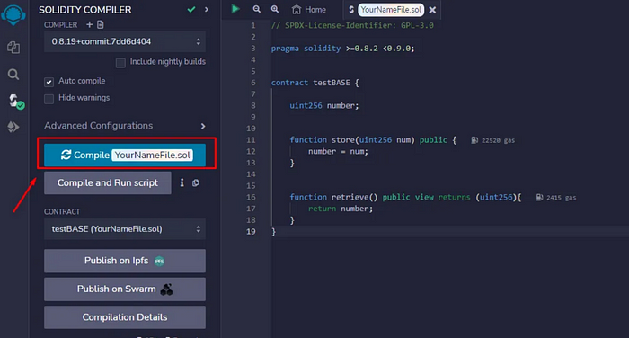
Task: Click the 'contract testBASE {' line
Action: (x=314, y=83)
